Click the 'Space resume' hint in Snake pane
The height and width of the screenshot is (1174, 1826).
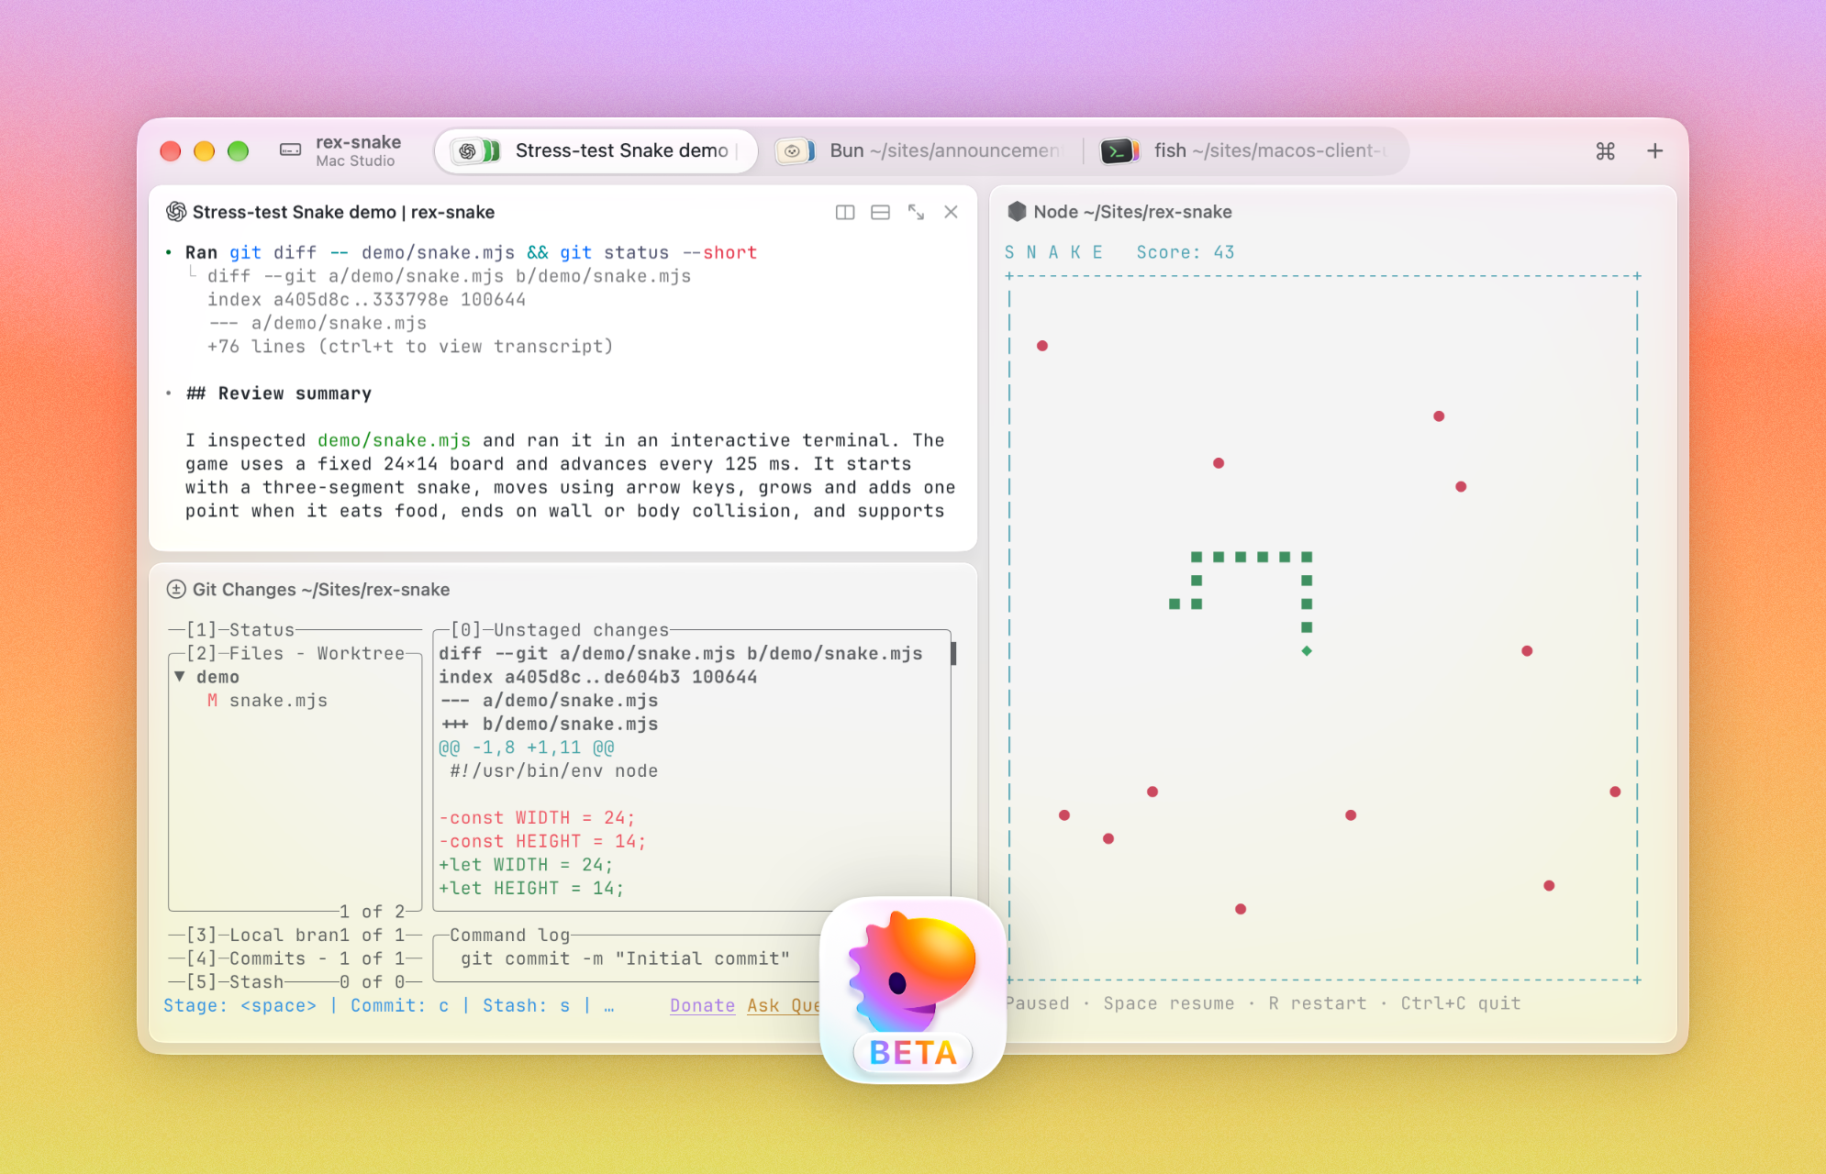coord(1168,1003)
